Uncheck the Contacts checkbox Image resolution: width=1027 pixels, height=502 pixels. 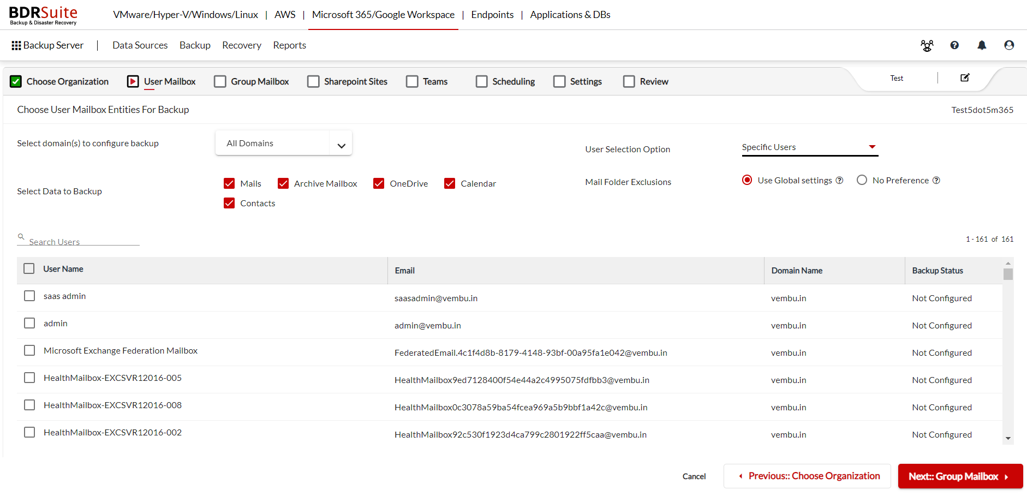pos(229,203)
